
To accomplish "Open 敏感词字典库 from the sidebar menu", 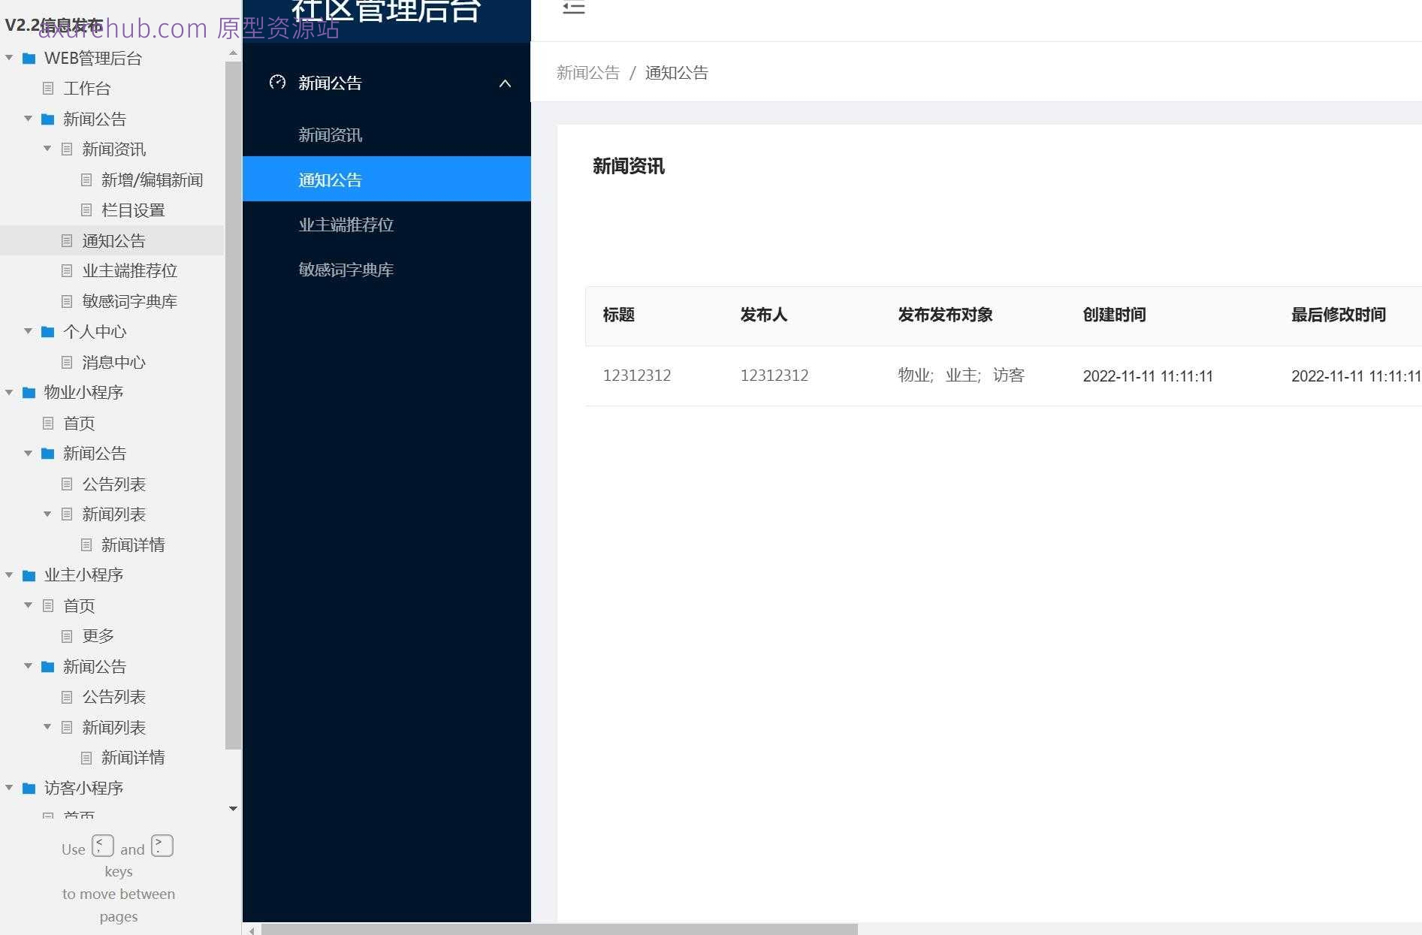I will 346,270.
